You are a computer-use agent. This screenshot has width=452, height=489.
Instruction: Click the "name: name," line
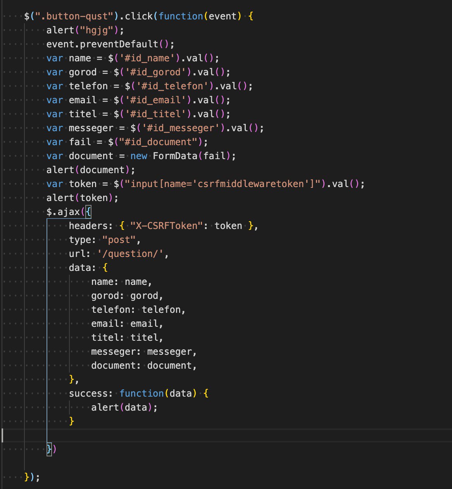point(122,282)
